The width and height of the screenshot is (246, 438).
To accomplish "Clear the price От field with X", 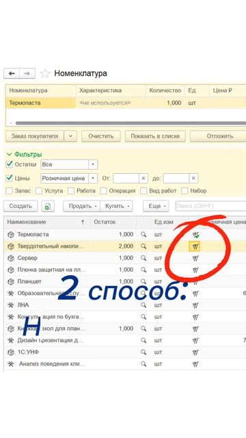I will pyautogui.click(x=143, y=178).
